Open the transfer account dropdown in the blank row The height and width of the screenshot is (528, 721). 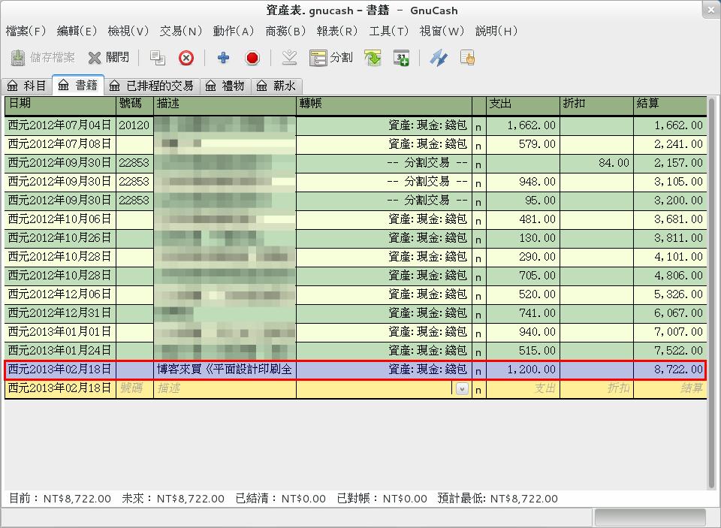click(x=462, y=388)
